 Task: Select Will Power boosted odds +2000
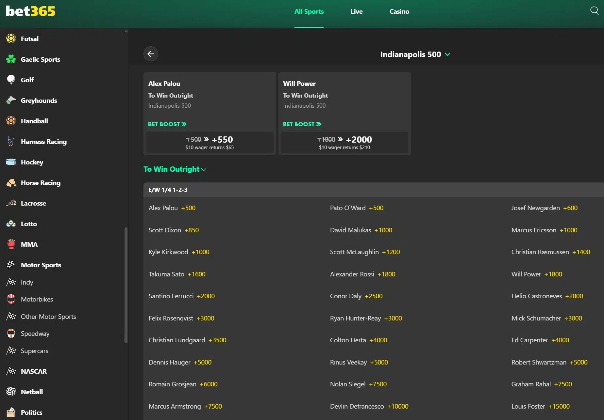point(344,143)
